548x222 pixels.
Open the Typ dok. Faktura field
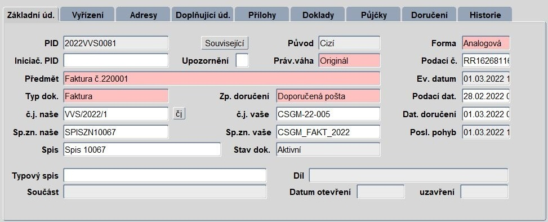115,96
